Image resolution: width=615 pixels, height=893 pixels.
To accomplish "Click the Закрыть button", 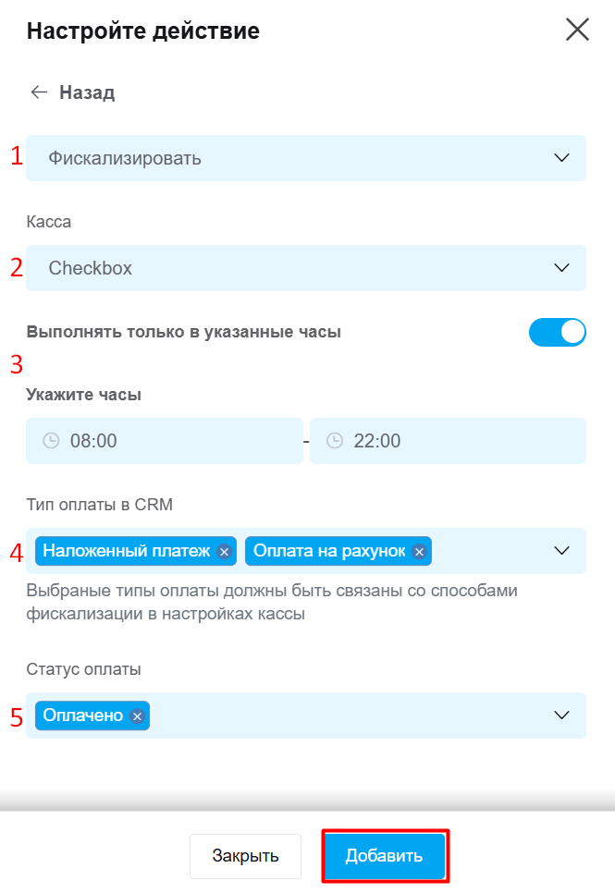I will pos(245,855).
